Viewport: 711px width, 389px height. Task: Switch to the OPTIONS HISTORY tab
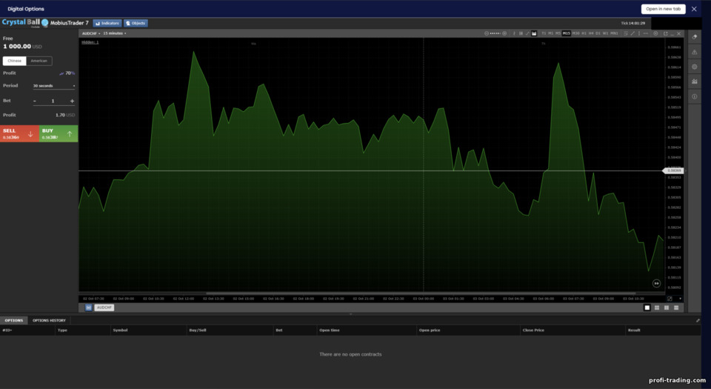[x=49, y=321]
